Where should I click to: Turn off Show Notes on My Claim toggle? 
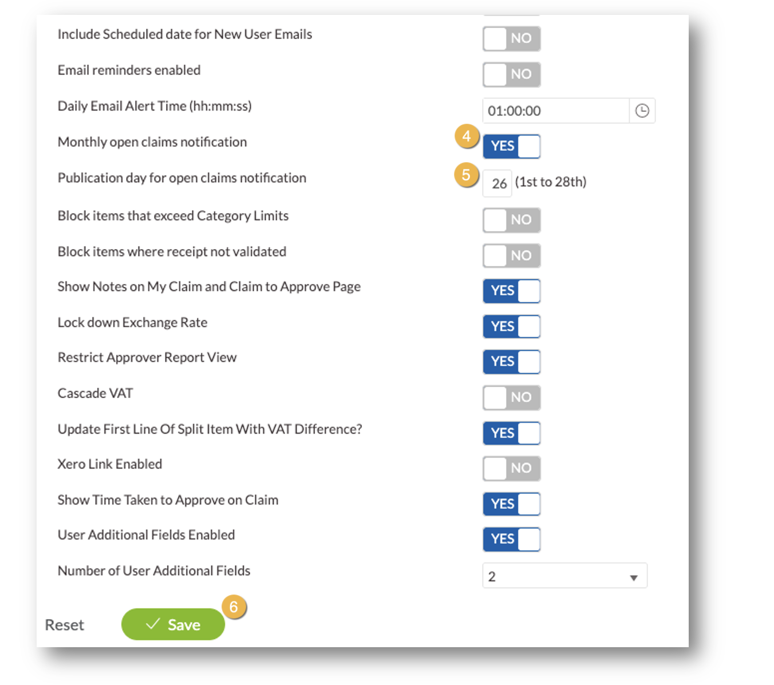[x=511, y=291]
